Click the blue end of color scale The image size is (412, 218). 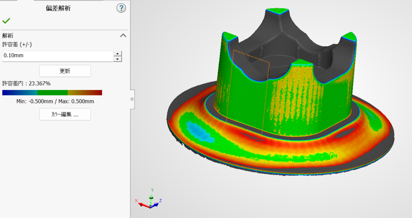pos(8,93)
